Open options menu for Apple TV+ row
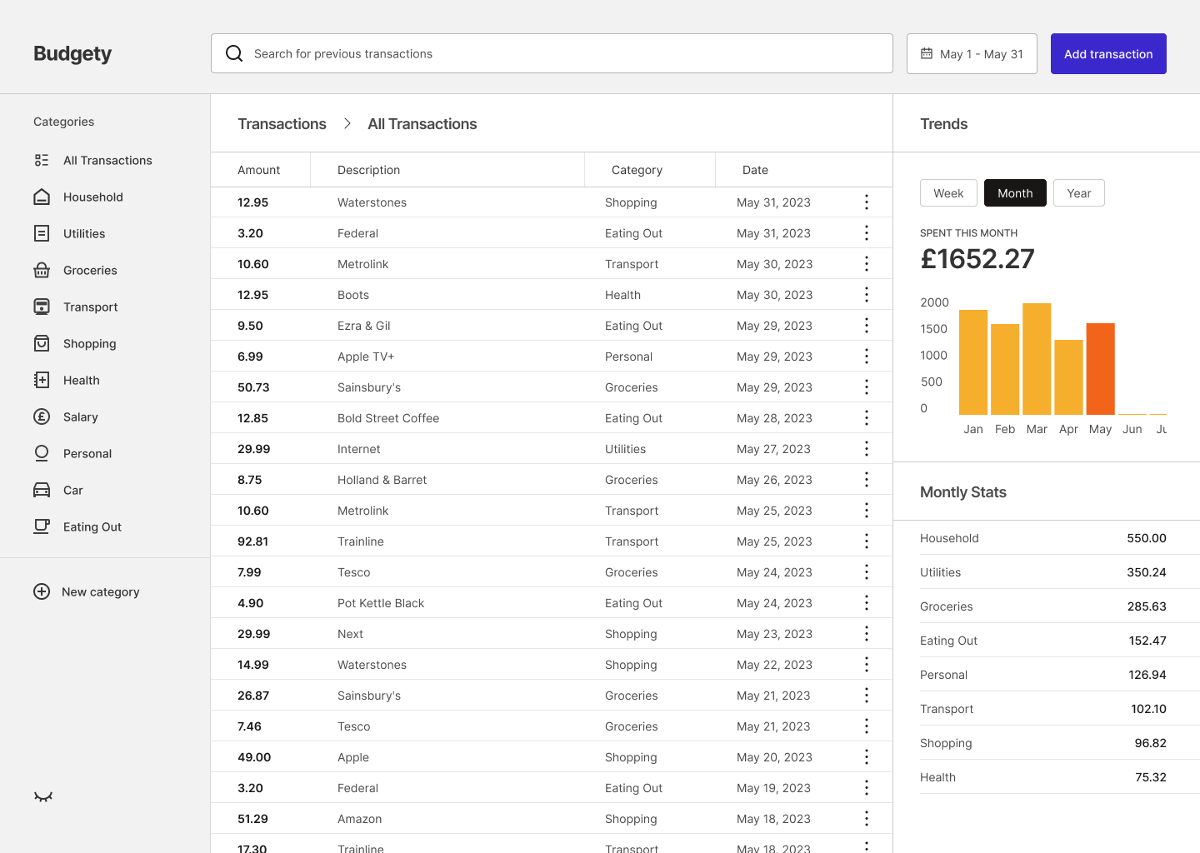This screenshot has height=853, width=1200. click(x=867, y=357)
